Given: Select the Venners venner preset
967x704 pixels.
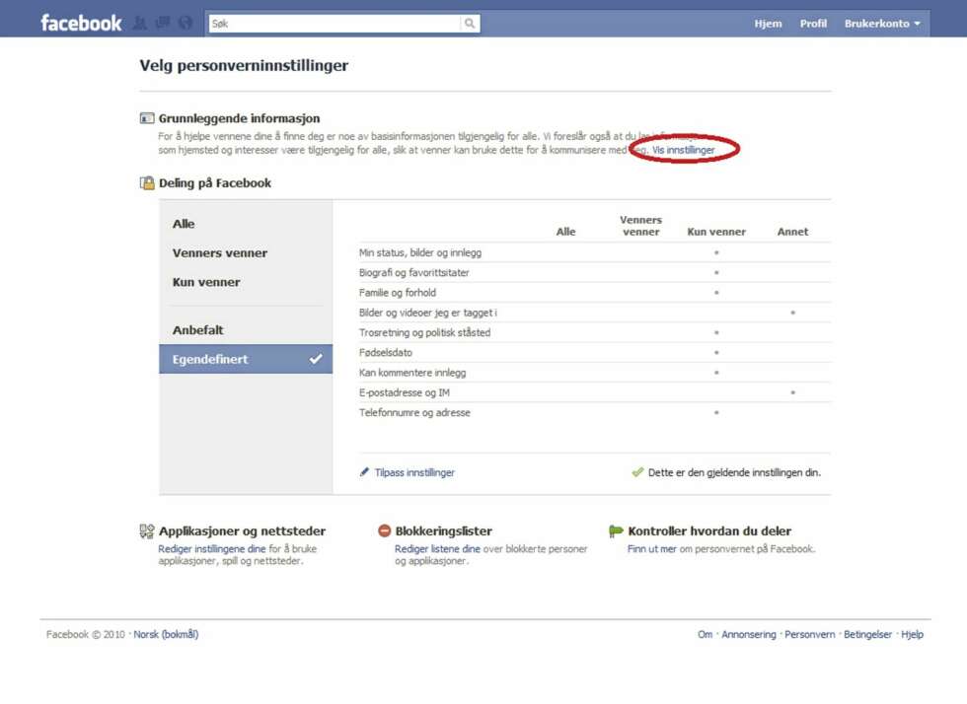Looking at the screenshot, I should click(x=219, y=252).
